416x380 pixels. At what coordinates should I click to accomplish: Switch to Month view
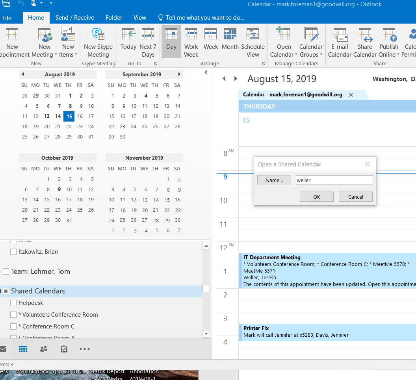click(230, 39)
